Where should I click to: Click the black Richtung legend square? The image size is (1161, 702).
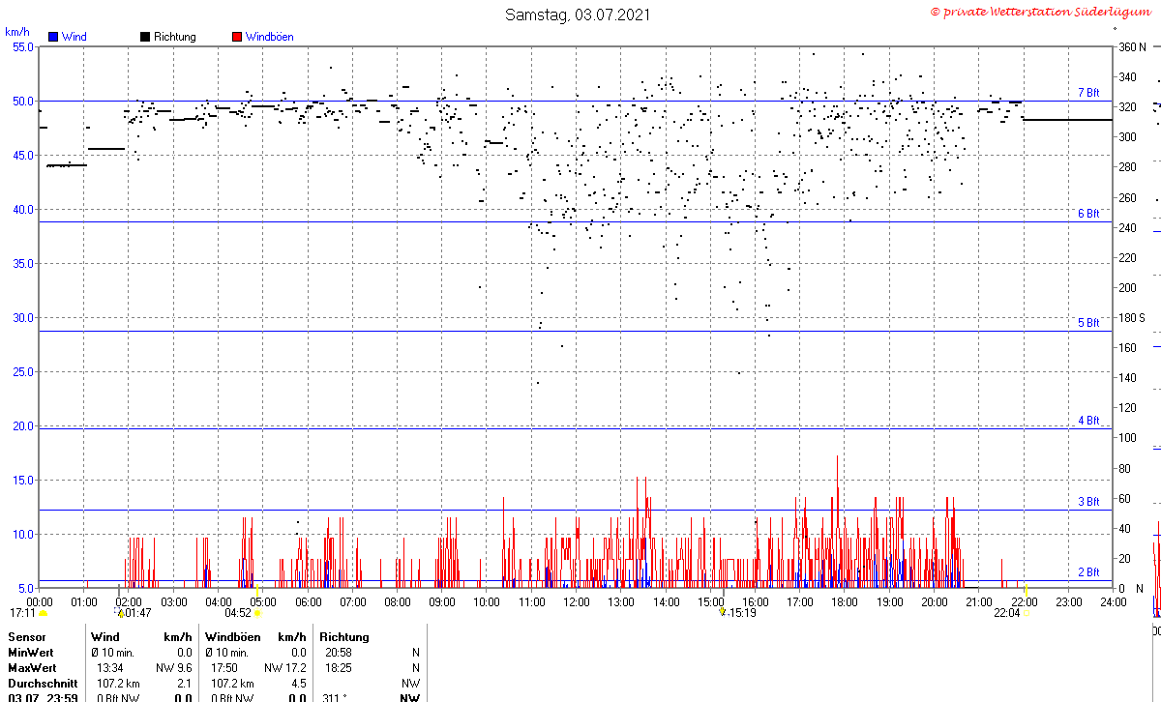coord(145,37)
